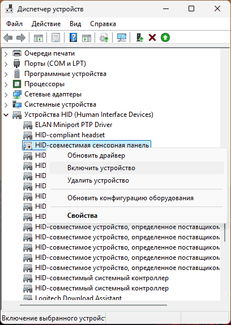Expand the Процессоры node
231x325 pixels.
6,85
